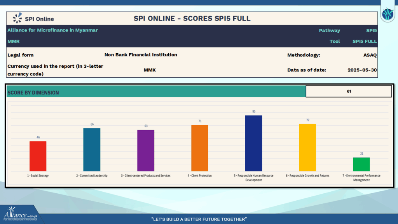Click the SPI5 FULL tool value
The image size is (398, 224).
point(365,41)
